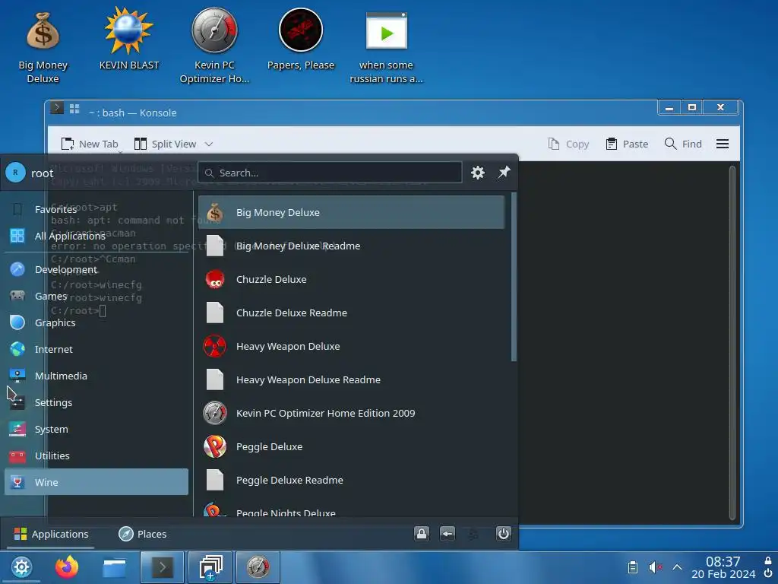Click the muted volume tray icon

[655, 567]
